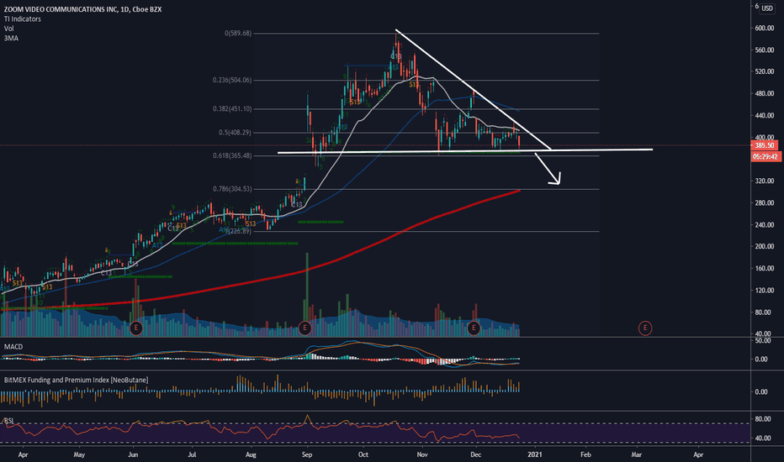Click the Fibonacci 0.236(504.06) level label
The image size is (784, 462).
click(x=232, y=80)
